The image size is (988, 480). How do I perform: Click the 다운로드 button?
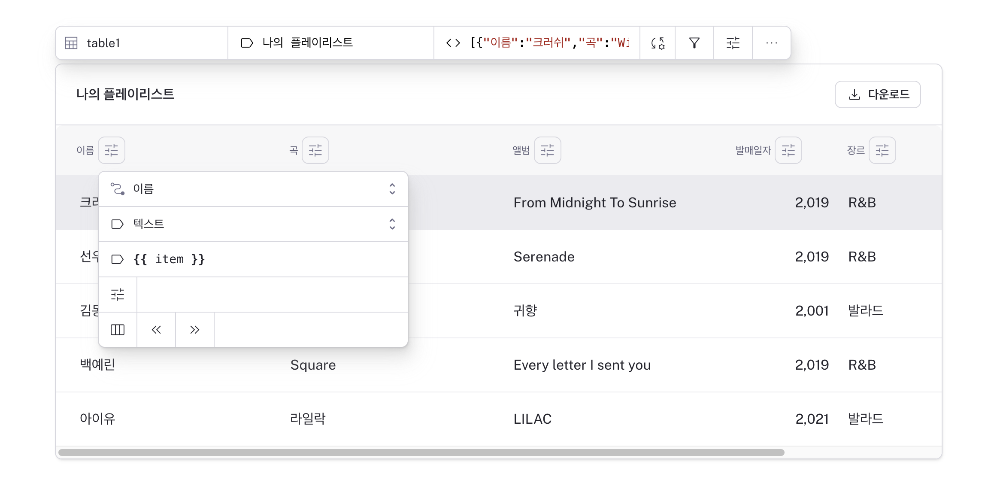tap(878, 94)
